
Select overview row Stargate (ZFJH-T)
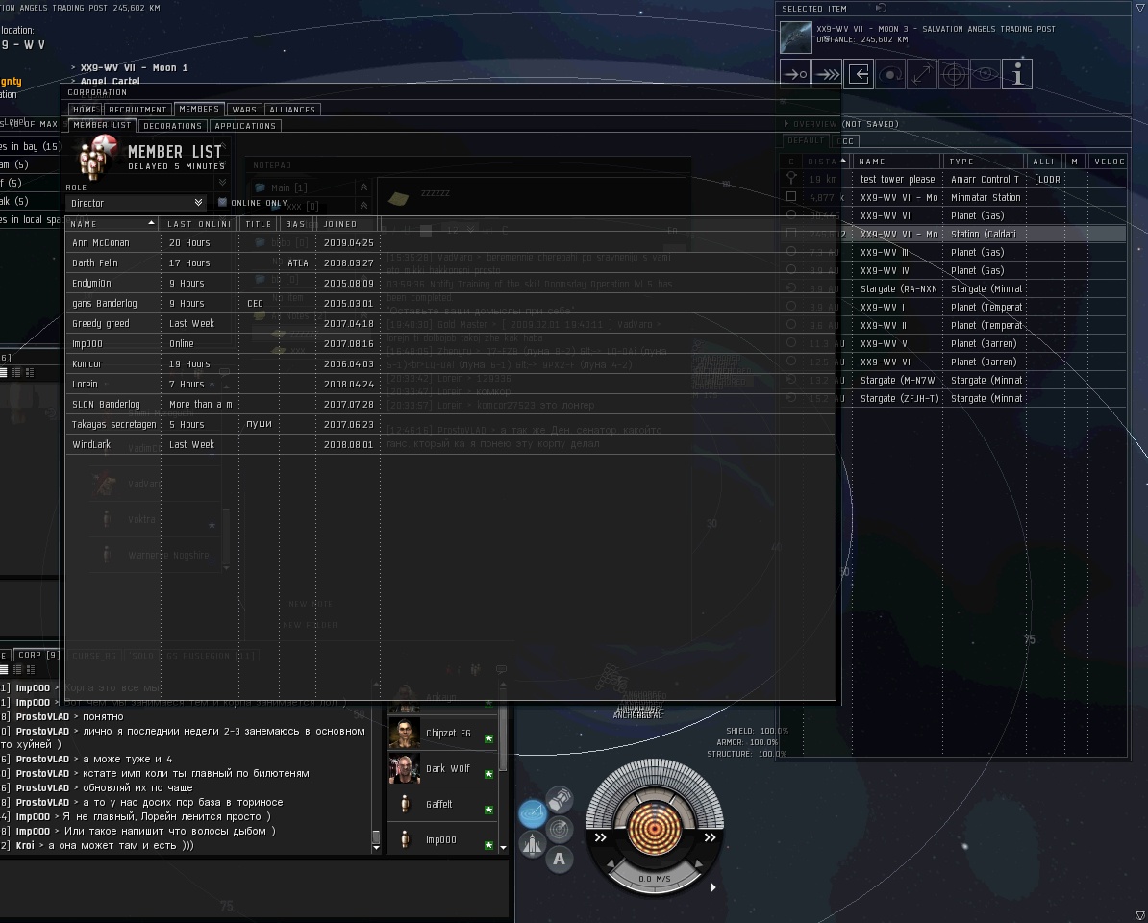pos(953,399)
